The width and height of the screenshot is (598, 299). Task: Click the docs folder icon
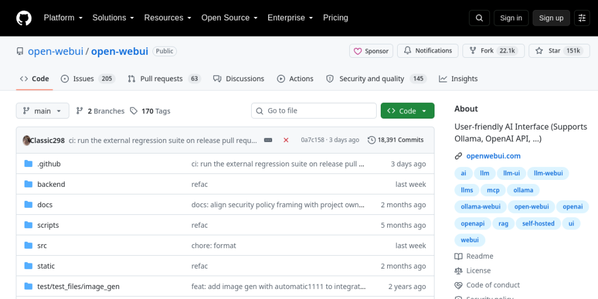pyautogui.click(x=28, y=204)
